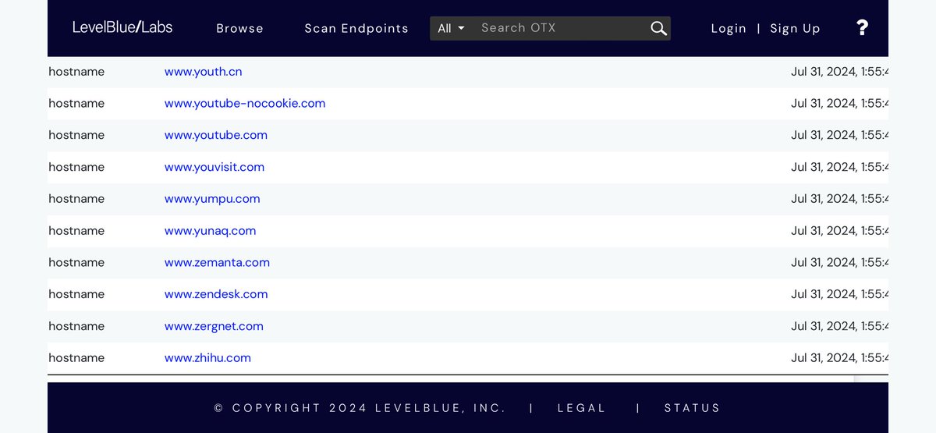
Task: Click the Login link
Action: point(729,29)
